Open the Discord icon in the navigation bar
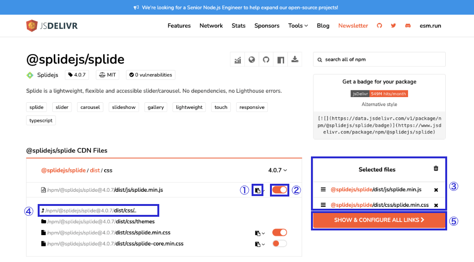Screen dimensions: 474x262 (408, 26)
